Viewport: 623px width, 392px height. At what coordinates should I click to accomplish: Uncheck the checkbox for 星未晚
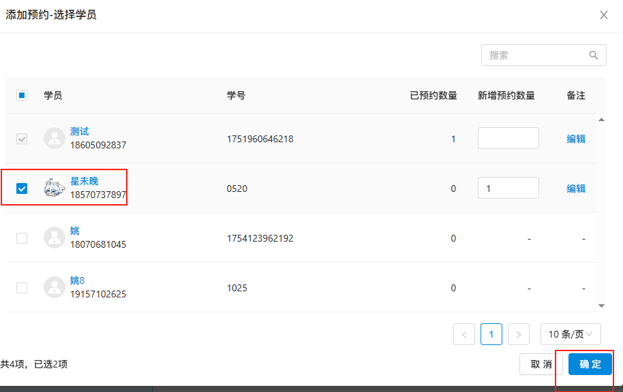coord(22,189)
